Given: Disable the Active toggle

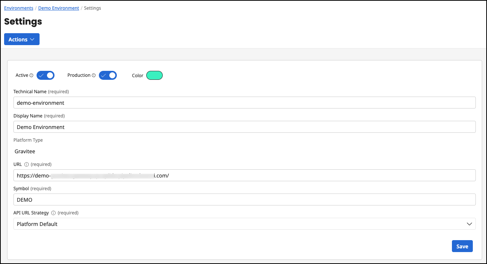Looking at the screenshot, I should coord(46,75).
